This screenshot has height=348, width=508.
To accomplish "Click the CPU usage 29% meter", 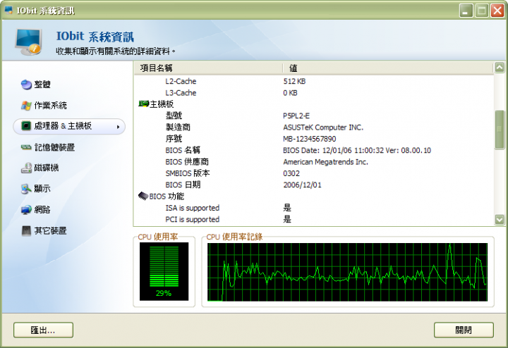I will click(x=164, y=271).
